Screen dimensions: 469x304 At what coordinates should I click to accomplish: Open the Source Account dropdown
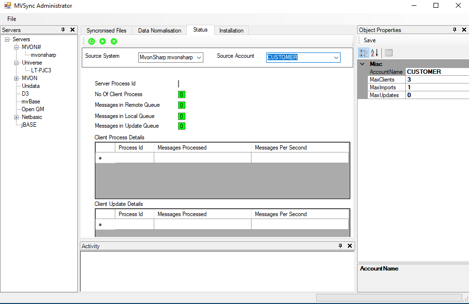tap(336, 58)
